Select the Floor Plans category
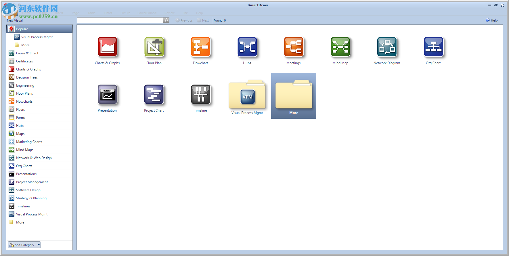The image size is (509, 256). [24, 93]
